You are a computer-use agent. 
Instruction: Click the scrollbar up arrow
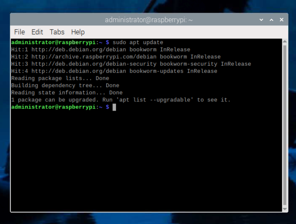coord(285,41)
